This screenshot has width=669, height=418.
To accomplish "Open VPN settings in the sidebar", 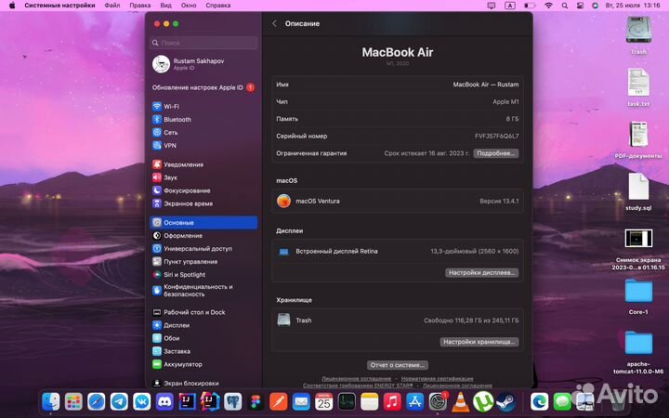I will [x=164, y=146].
